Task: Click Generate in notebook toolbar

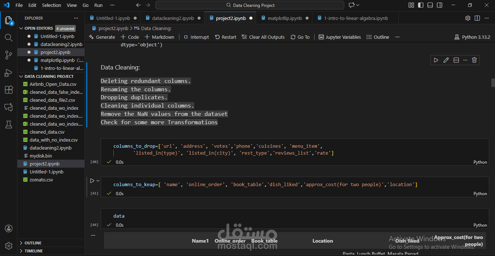Action: pos(102,37)
